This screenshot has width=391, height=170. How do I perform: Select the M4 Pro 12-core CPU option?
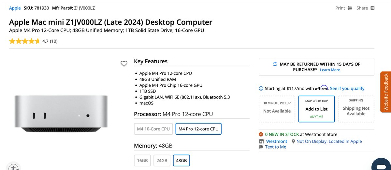198,129
